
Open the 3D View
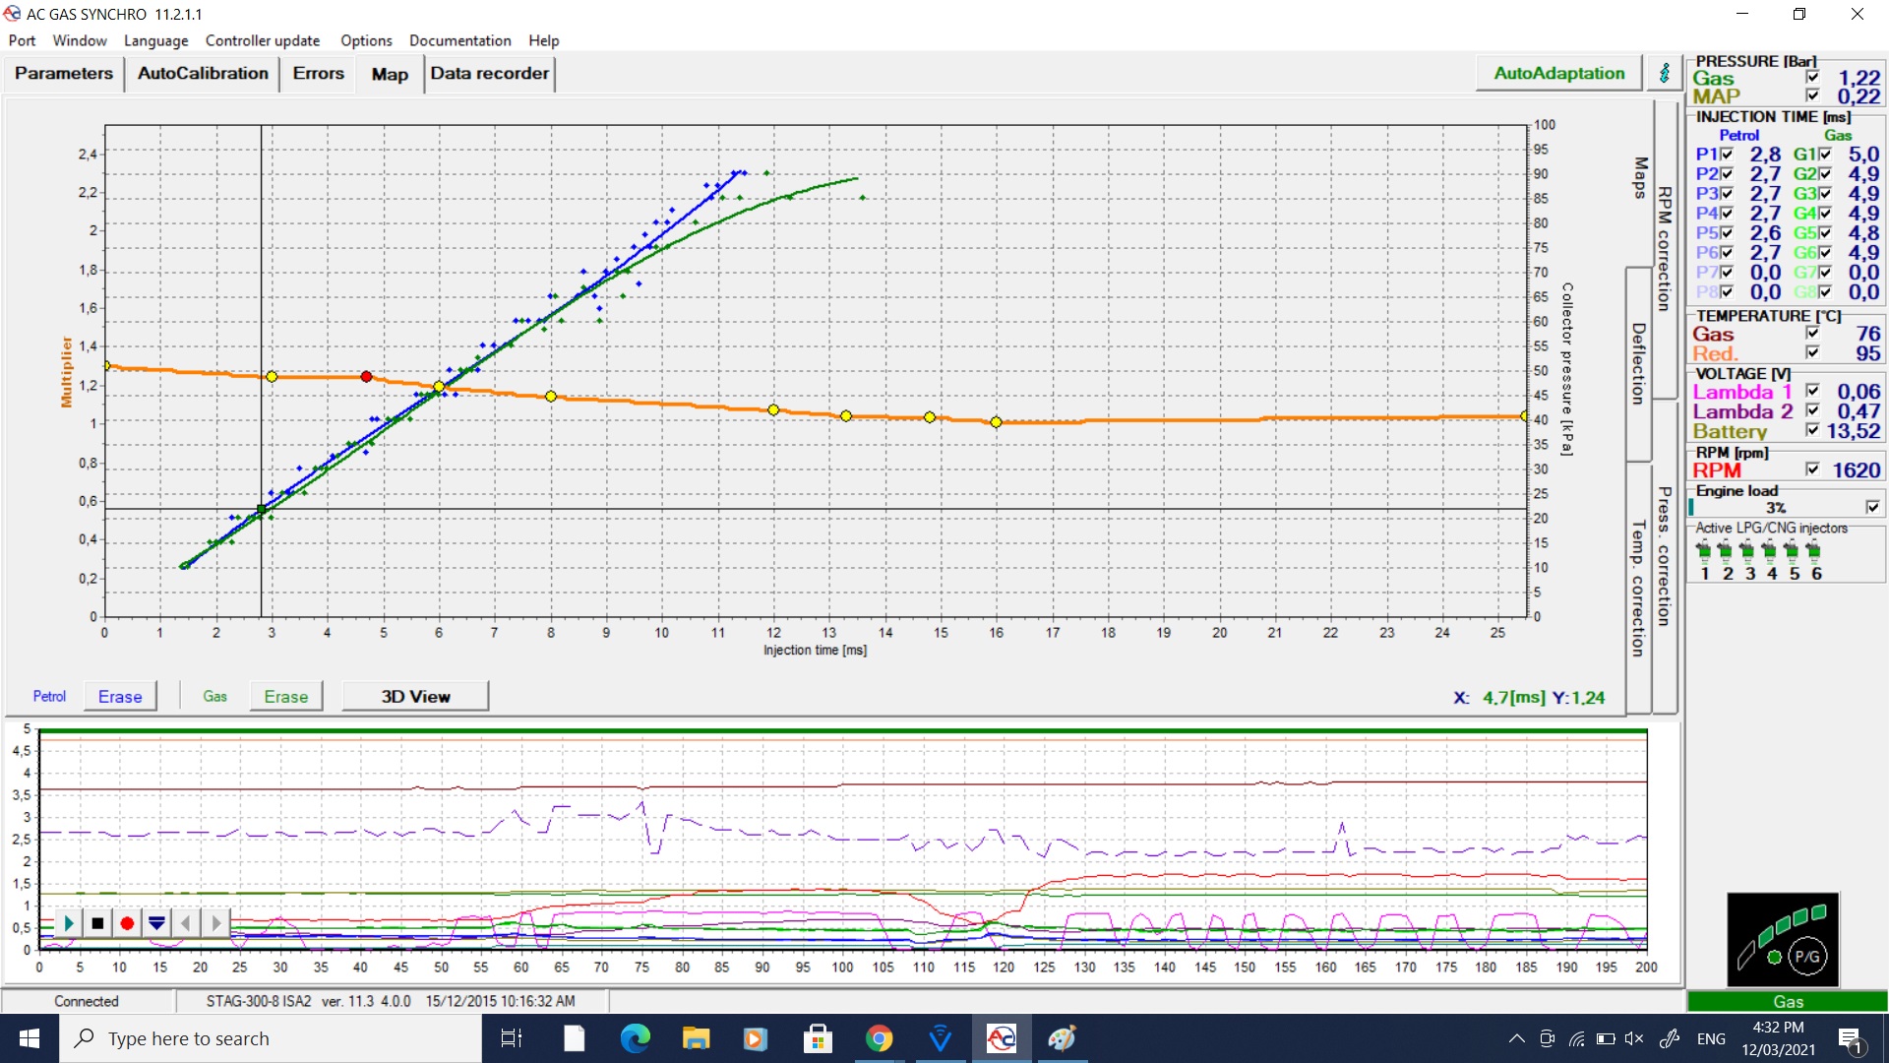pos(415,697)
